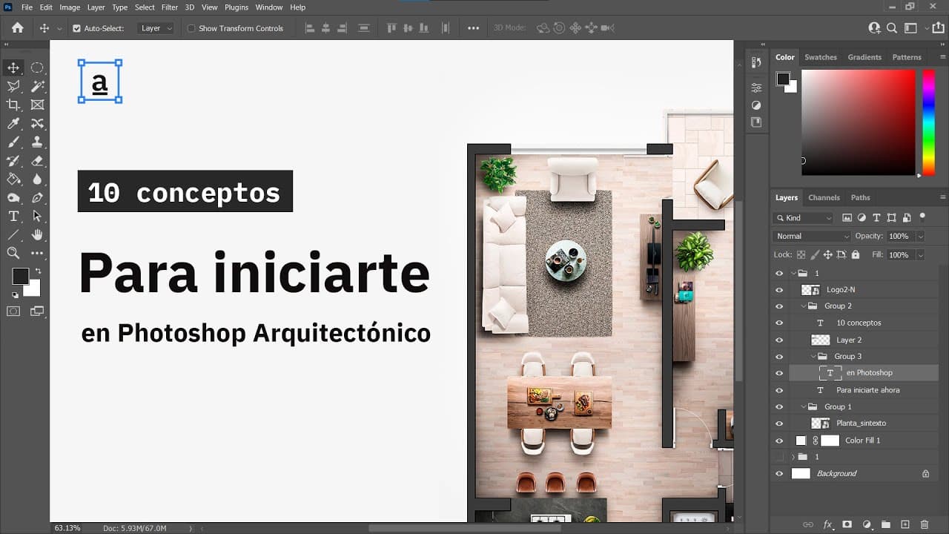
Task: Create a new group folder icon
Action: tap(885, 524)
